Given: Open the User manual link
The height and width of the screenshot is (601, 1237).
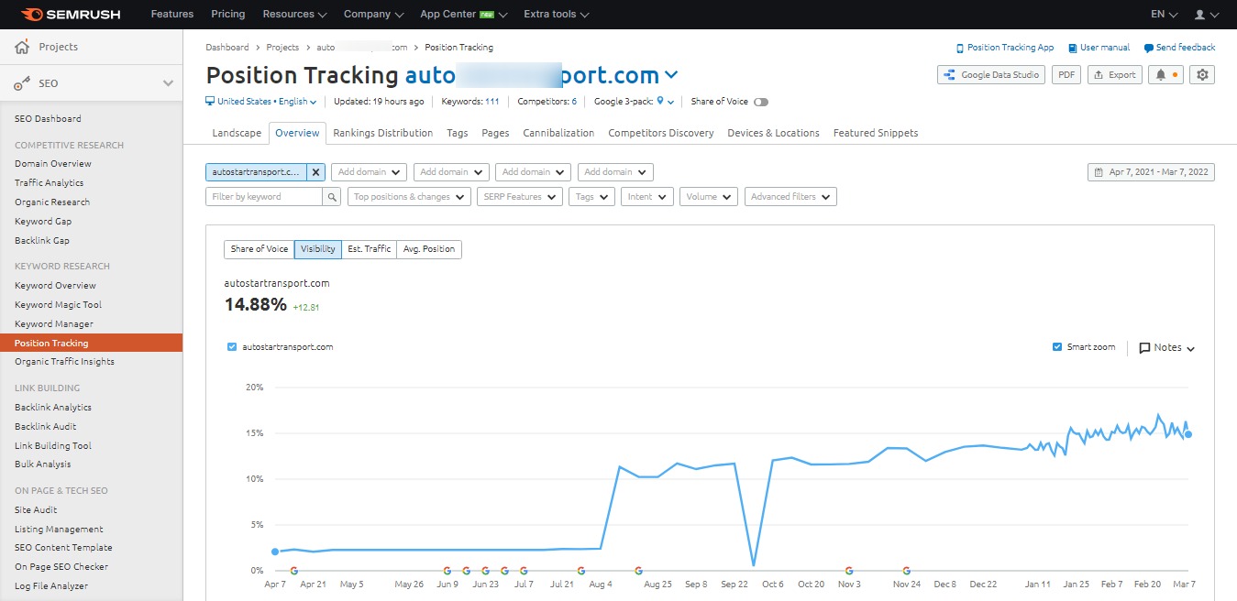Looking at the screenshot, I should [1099, 48].
